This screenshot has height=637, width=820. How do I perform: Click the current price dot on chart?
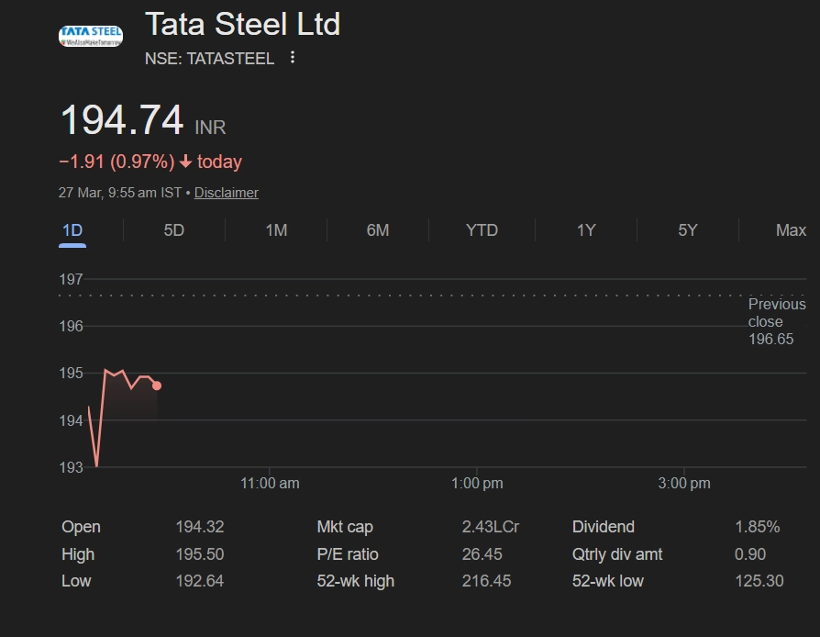tap(157, 386)
